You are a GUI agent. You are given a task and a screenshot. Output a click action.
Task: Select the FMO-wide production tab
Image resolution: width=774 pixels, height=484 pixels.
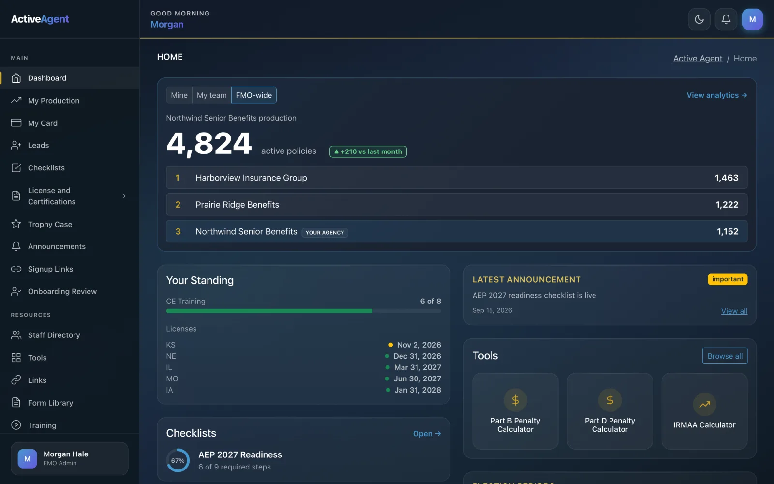[254, 95]
